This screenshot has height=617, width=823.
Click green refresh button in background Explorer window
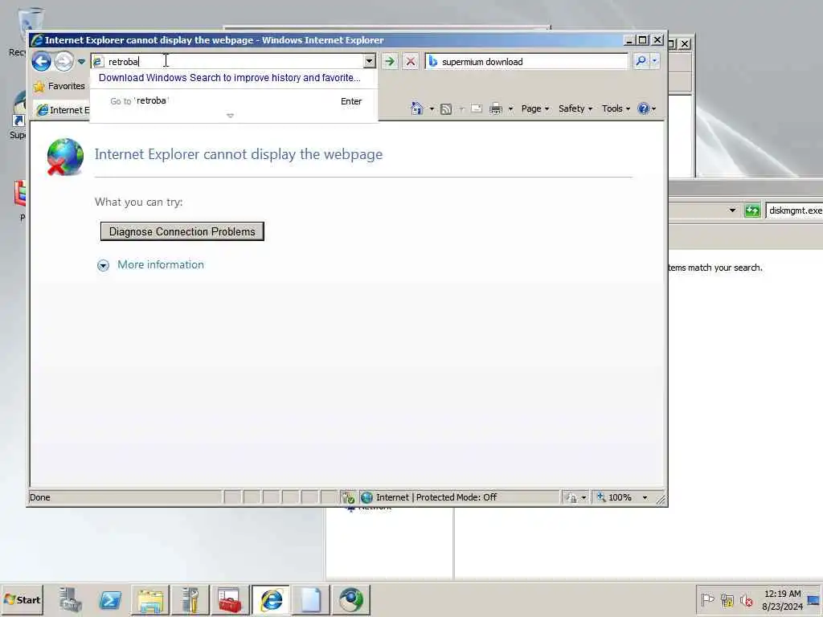coord(752,210)
